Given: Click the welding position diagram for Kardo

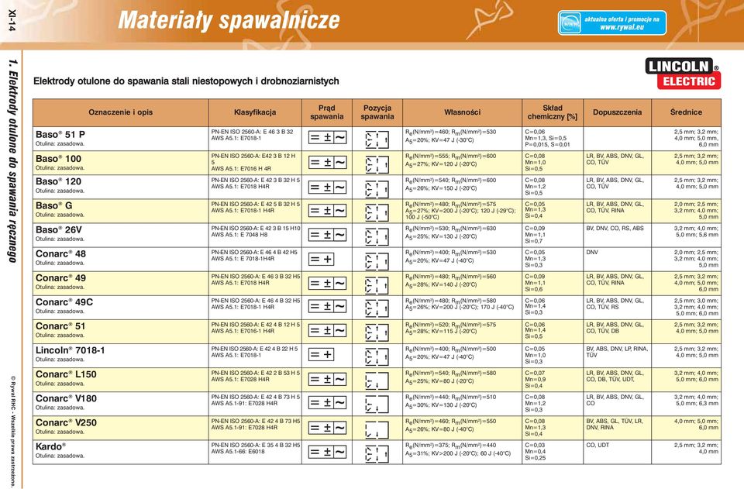Looking at the screenshot, I should [377, 453].
